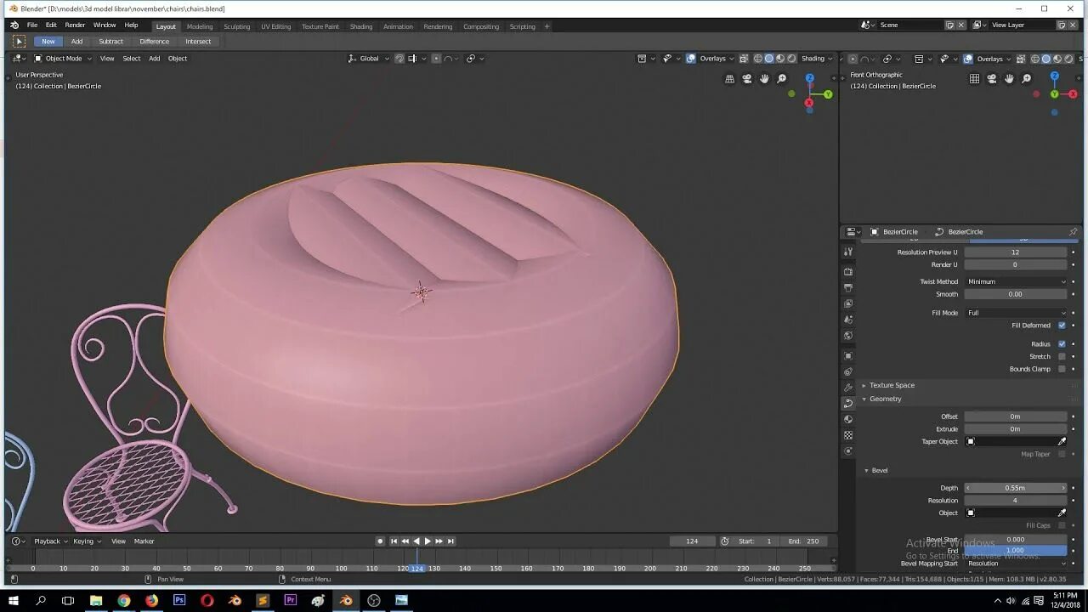Open the Modifier properties with the wrench icon

847,385
